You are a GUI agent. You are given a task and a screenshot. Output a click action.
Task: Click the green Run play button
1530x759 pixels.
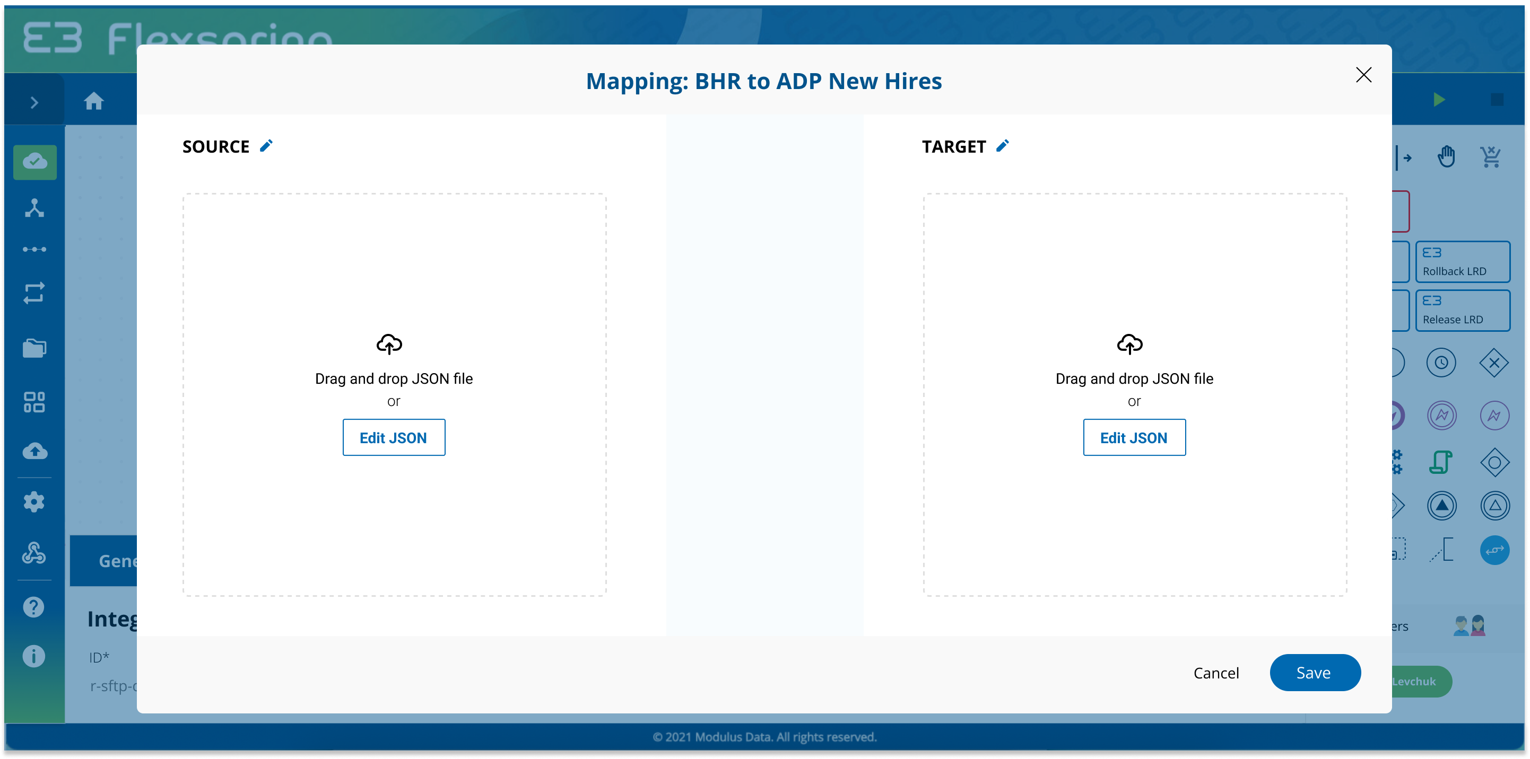click(1439, 100)
